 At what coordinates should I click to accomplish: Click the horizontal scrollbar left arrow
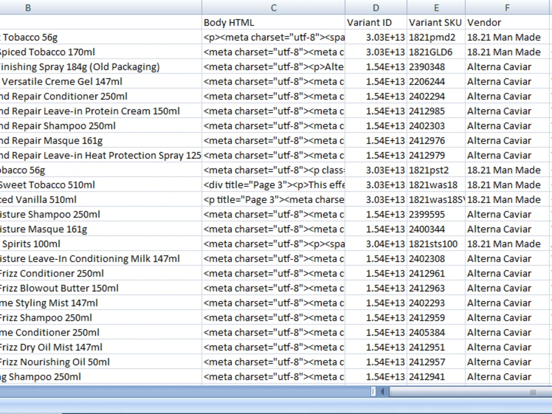(383, 391)
